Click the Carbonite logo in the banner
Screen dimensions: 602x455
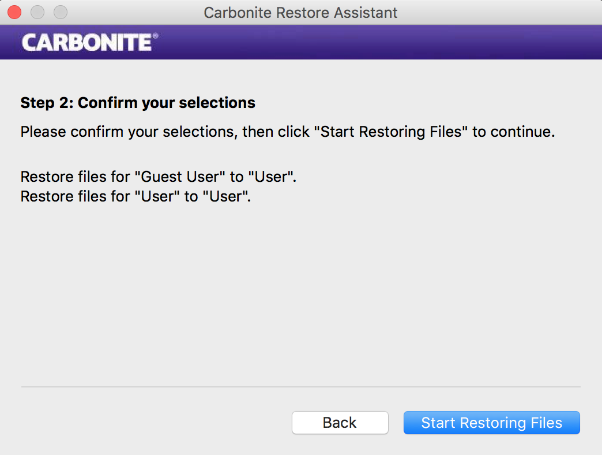point(87,42)
